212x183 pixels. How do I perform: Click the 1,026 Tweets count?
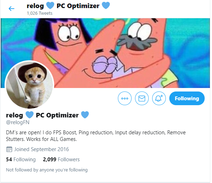point(40,13)
